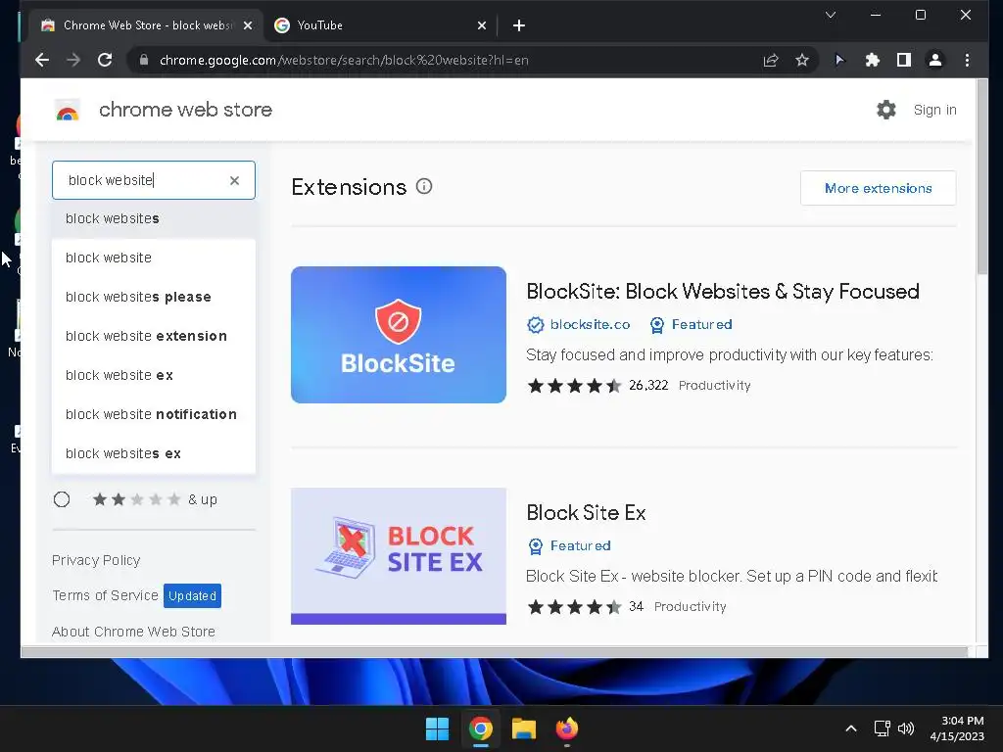Open Windows Start menu
Image resolution: width=1003 pixels, height=752 pixels.
click(438, 728)
